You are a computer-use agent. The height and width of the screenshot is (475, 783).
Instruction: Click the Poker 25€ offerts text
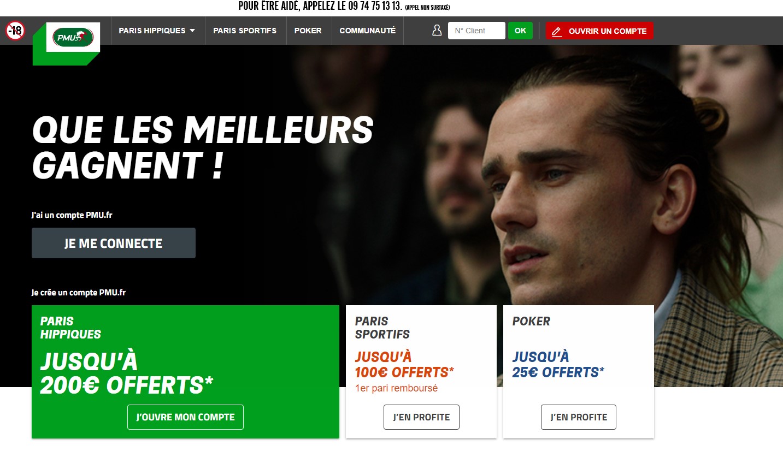pos(558,365)
